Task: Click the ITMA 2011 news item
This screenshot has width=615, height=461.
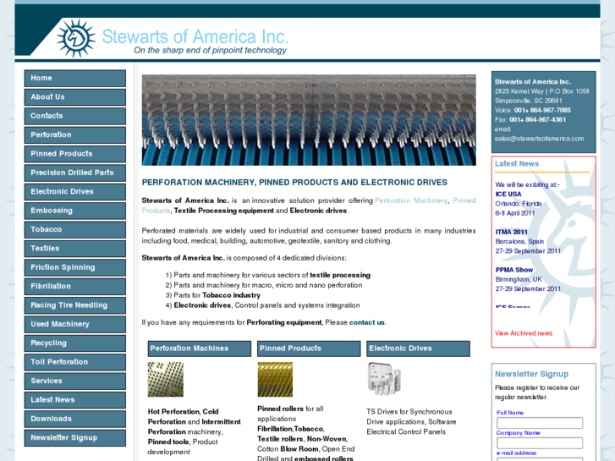Action: tap(512, 232)
